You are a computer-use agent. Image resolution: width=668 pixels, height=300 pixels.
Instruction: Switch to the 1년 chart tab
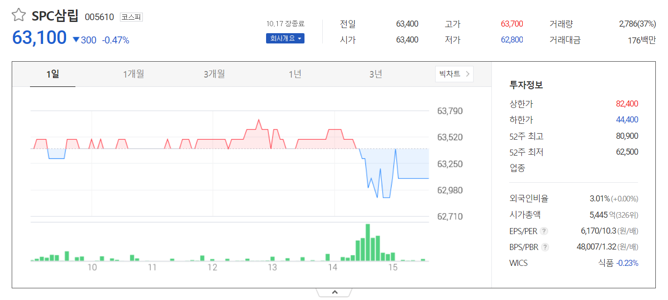tap(295, 74)
